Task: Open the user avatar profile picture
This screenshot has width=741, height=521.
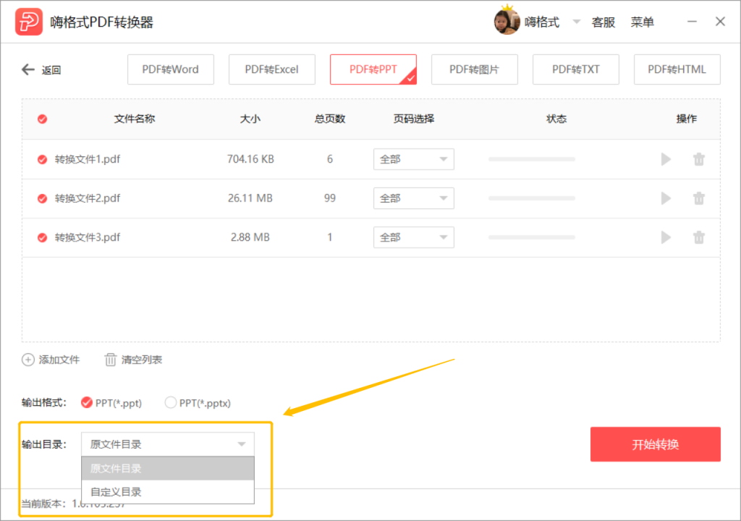Action: click(x=507, y=22)
